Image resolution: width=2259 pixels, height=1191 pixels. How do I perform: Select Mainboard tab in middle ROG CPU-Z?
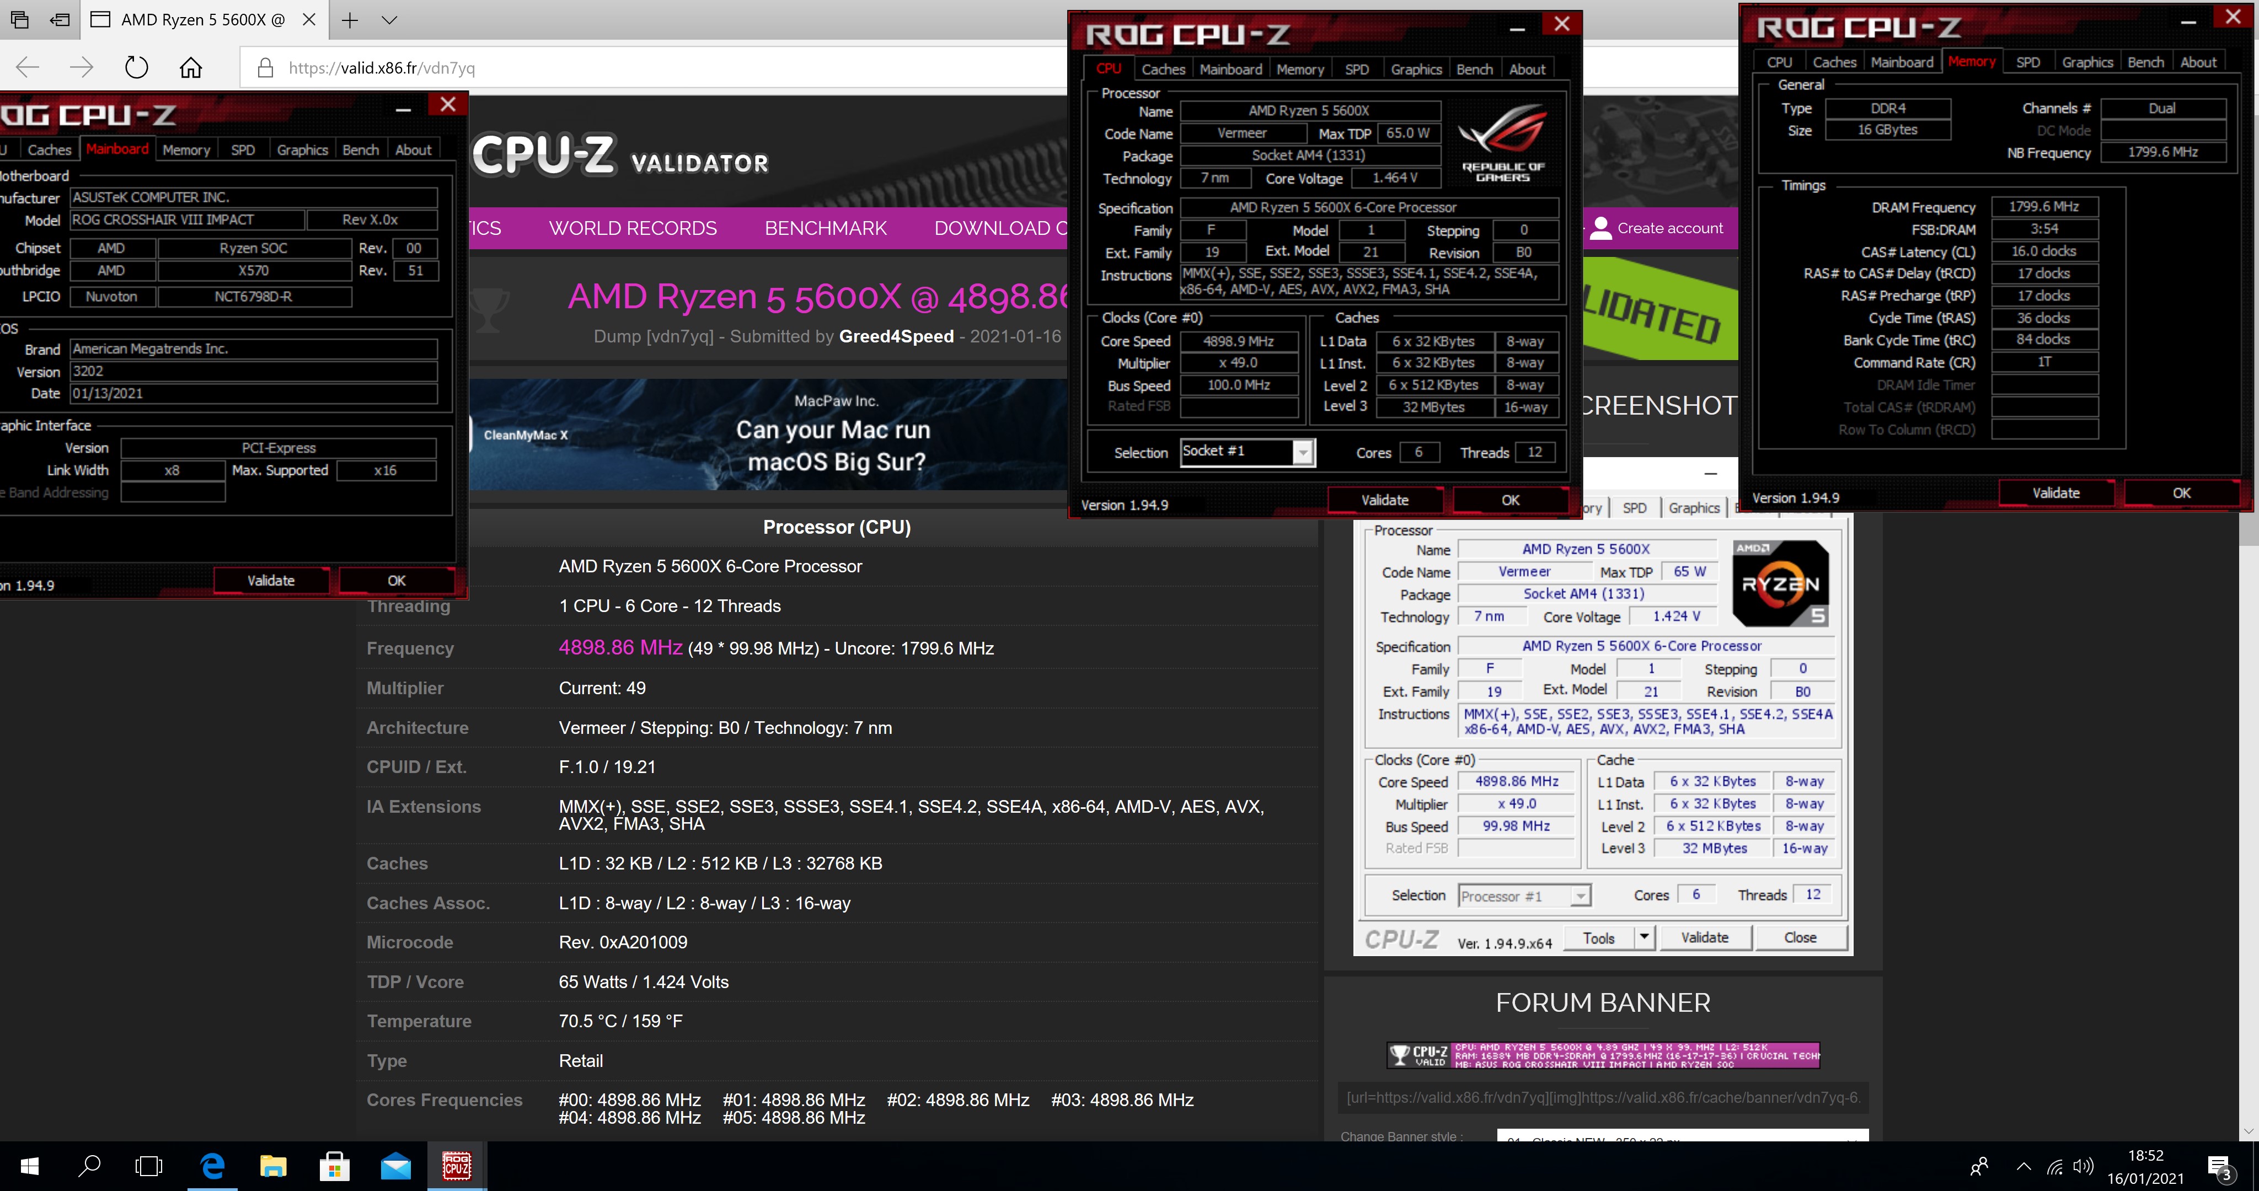tap(1230, 69)
